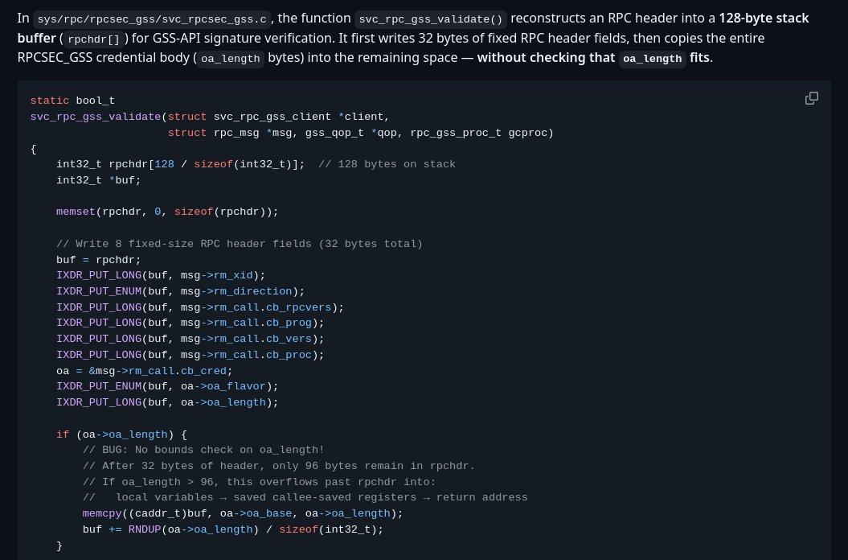Click the 'int32_t *buf;' declaration line
The height and width of the screenshot is (560, 848).
tap(98, 180)
